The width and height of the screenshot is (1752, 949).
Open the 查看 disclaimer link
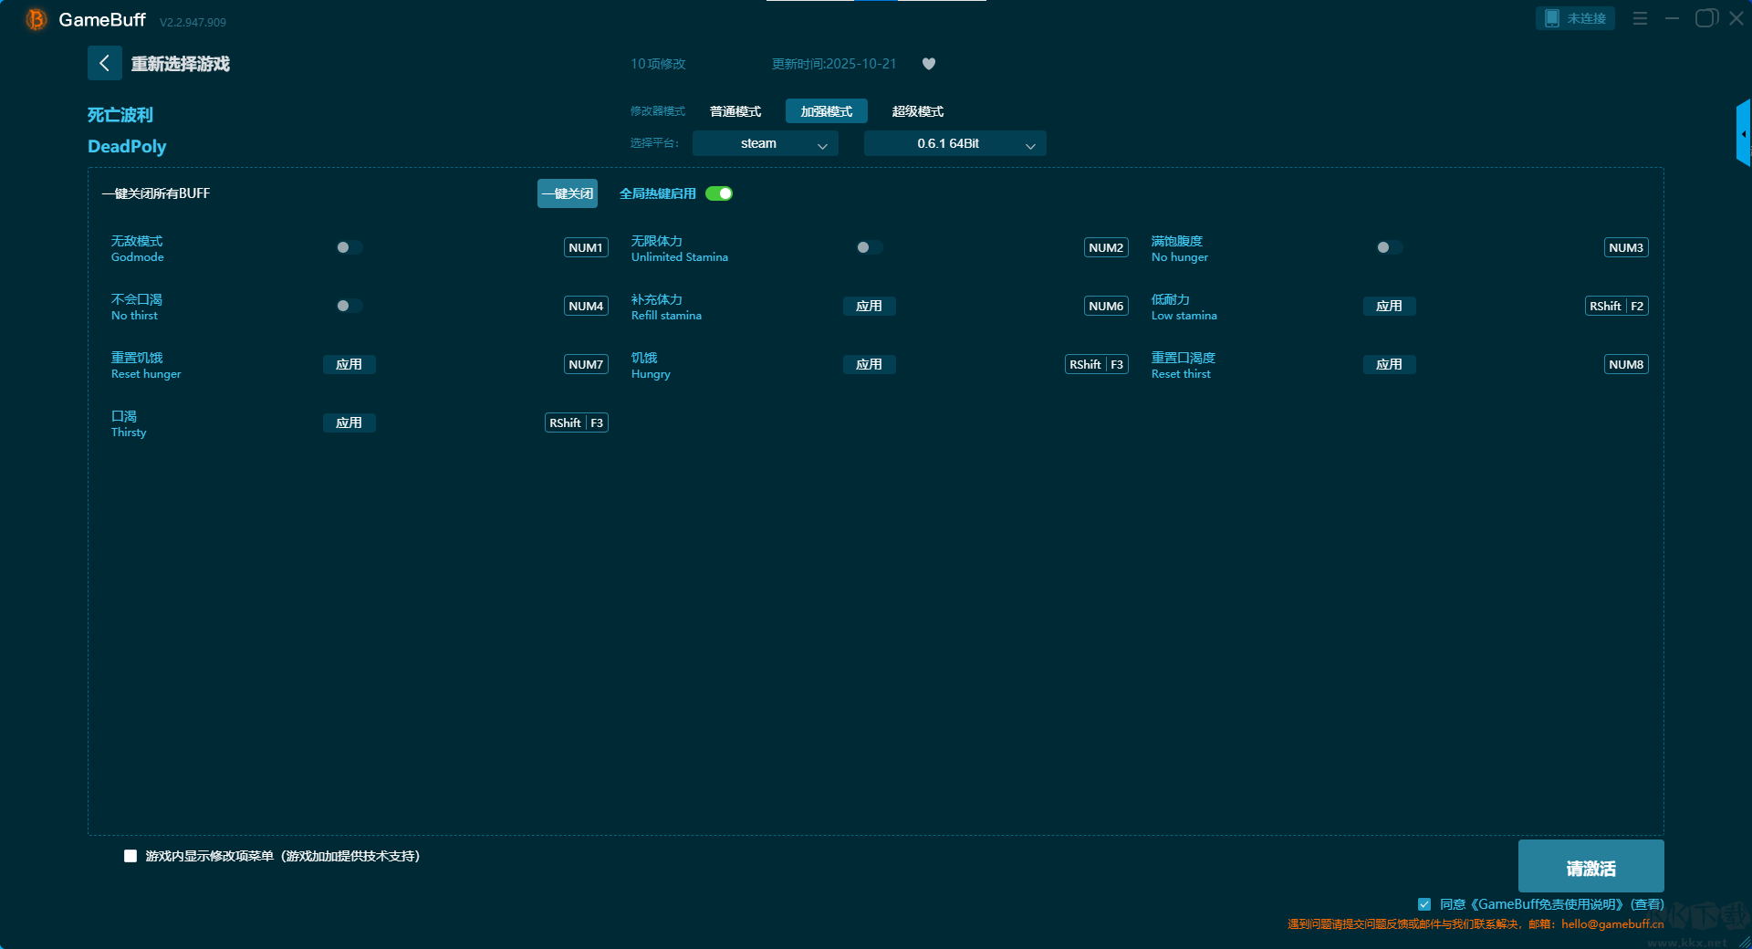1647,904
